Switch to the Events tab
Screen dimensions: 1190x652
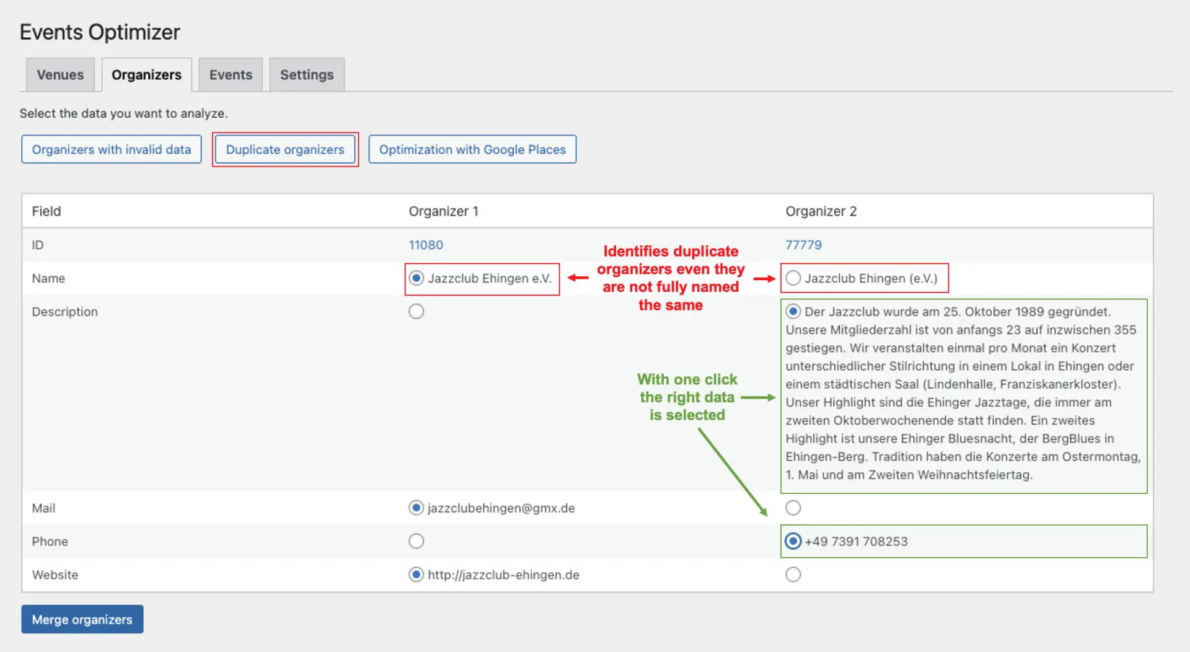[231, 75]
